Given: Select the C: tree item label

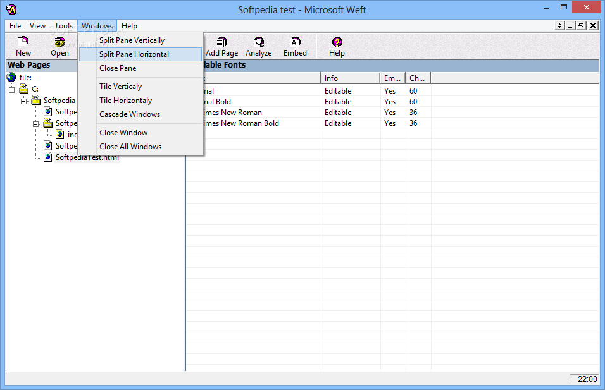Looking at the screenshot, I should (x=35, y=89).
